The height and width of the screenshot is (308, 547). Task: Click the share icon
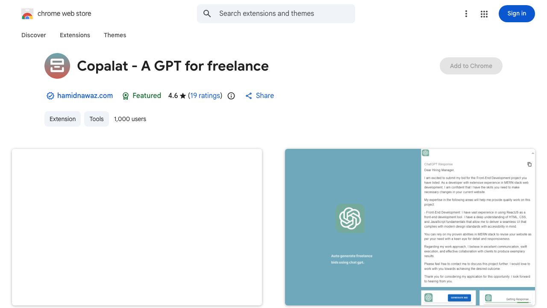[x=249, y=96]
